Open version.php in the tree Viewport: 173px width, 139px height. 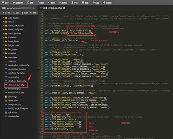point(14,116)
